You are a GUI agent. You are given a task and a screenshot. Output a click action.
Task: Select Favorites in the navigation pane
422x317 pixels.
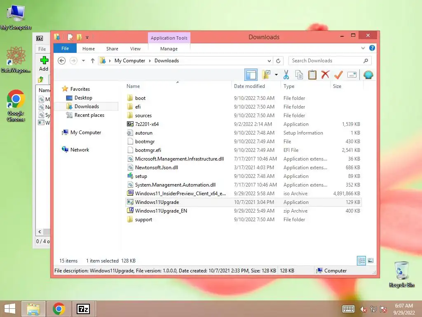[80, 89]
